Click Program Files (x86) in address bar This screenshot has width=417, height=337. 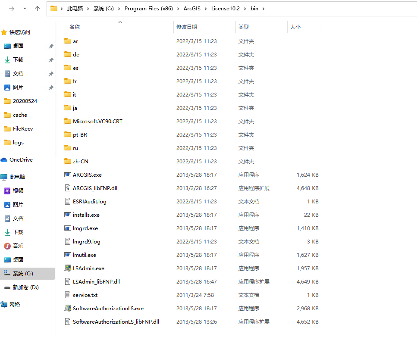pos(148,9)
